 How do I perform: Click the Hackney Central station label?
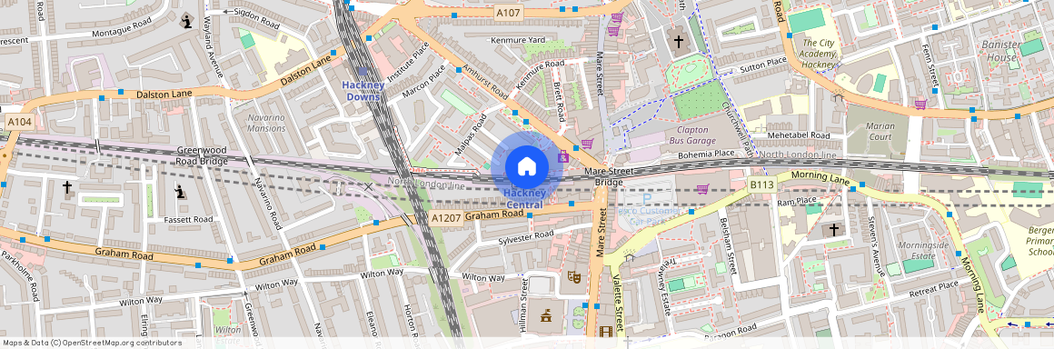(x=524, y=199)
